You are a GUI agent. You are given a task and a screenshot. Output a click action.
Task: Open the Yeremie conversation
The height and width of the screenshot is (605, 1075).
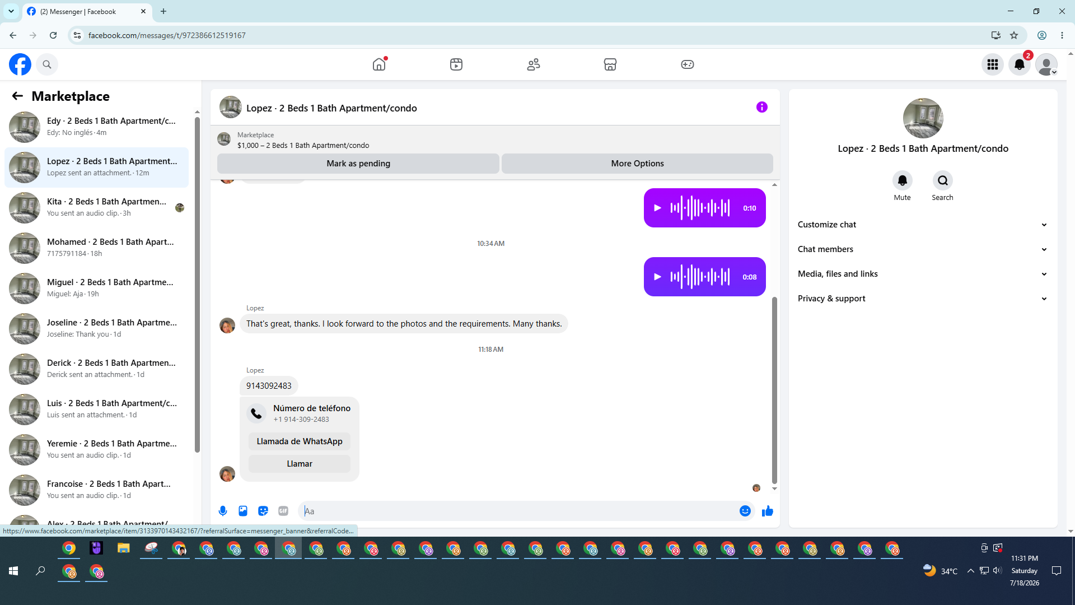click(97, 450)
